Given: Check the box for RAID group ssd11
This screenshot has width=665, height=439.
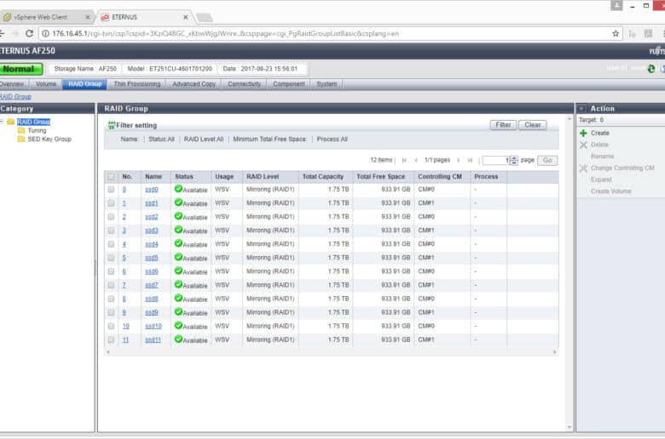Looking at the screenshot, I should point(111,339).
